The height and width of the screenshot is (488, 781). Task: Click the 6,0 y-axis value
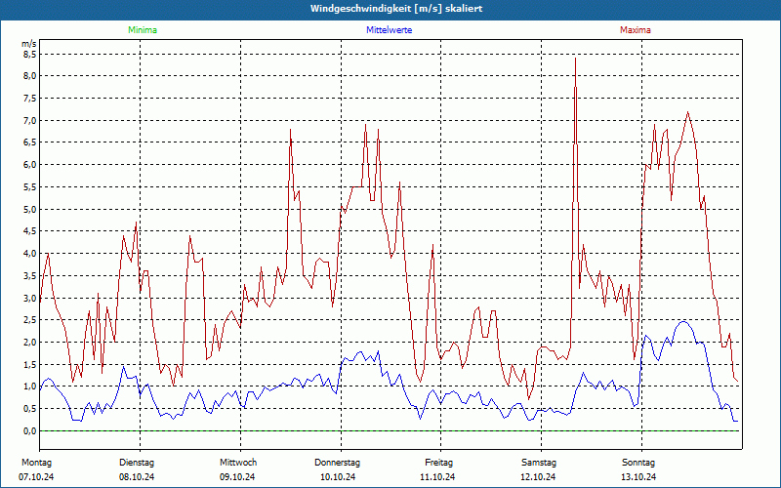tap(30, 164)
